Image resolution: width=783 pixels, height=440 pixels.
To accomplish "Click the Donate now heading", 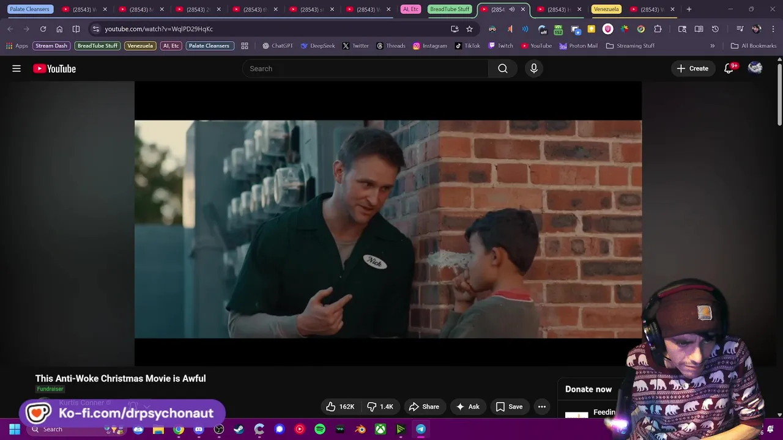I will [x=588, y=389].
